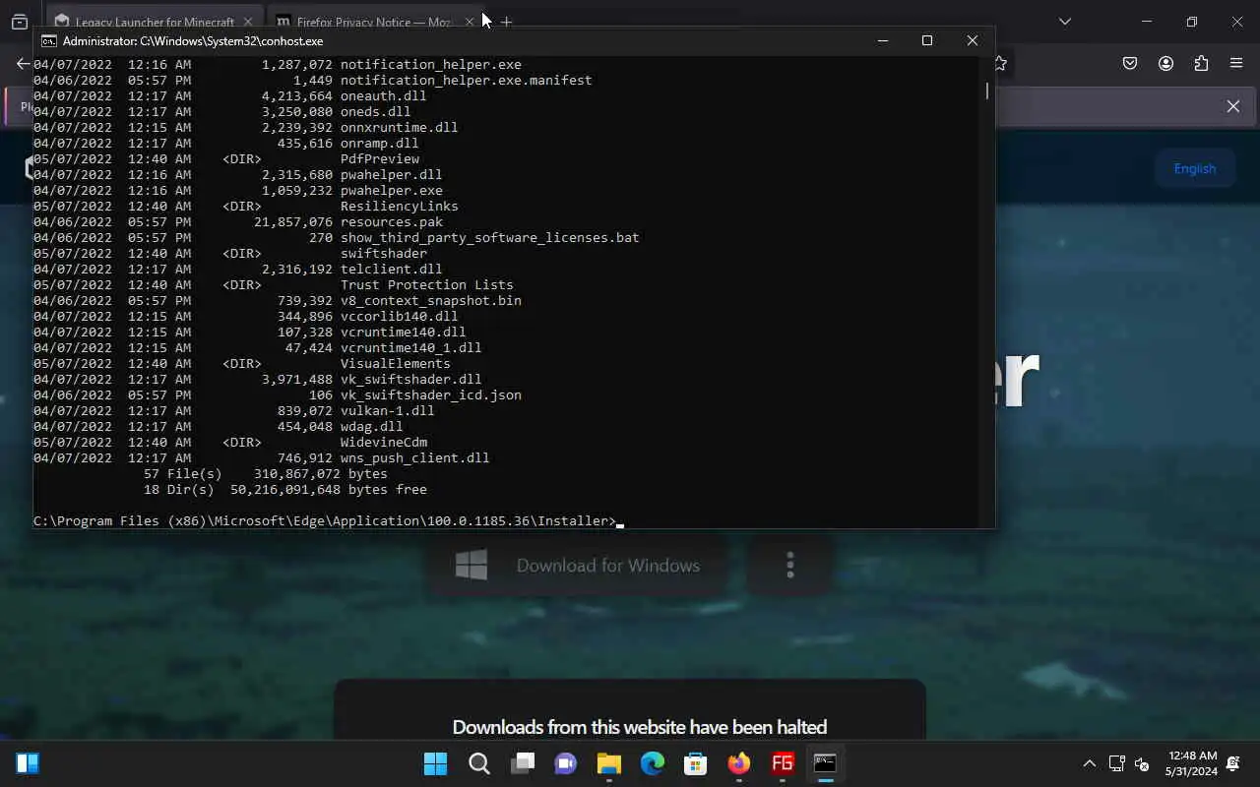Open the Widgets panel icon on taskbar
Screen dimensions: 1260x787
click(x=28, y=763)
